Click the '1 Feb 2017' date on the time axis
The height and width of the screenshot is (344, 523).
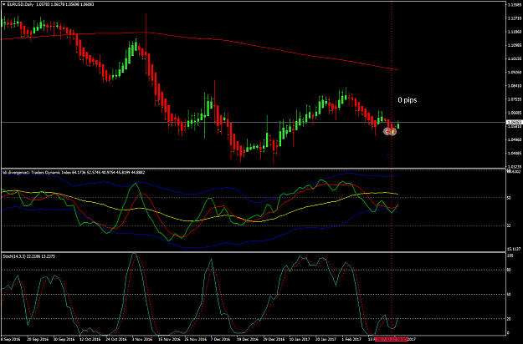[x=351, y=339]
